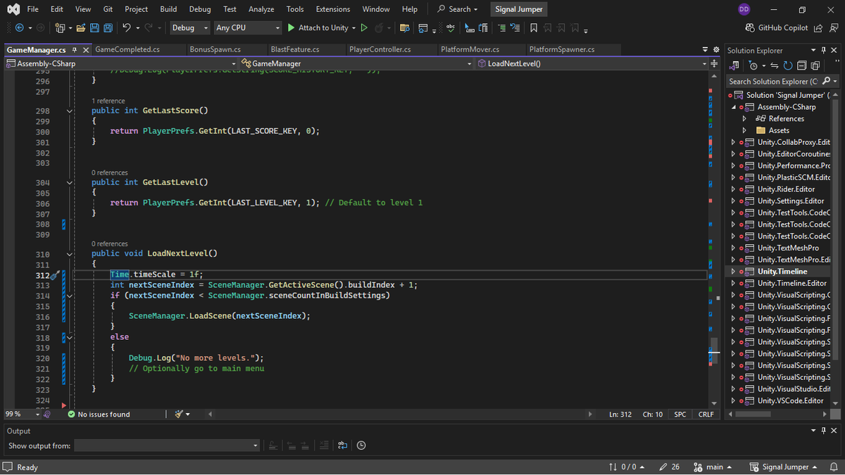The width and height of the screenshot is (845, 475).
Task: Click the Sync with Active Document icon
Action: tap(775, 65)
